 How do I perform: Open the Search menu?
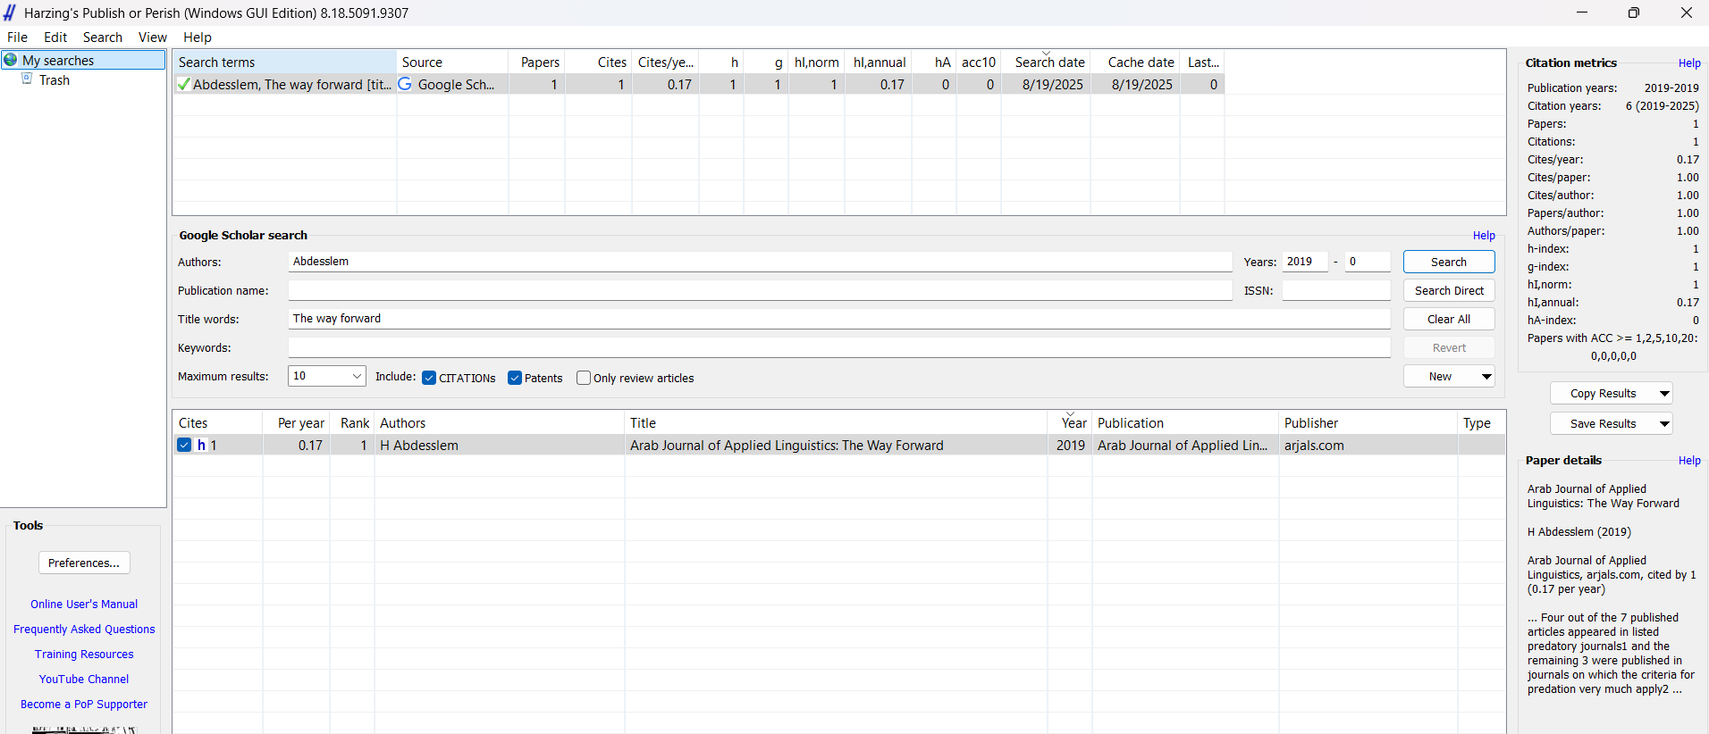coord(103,38)
